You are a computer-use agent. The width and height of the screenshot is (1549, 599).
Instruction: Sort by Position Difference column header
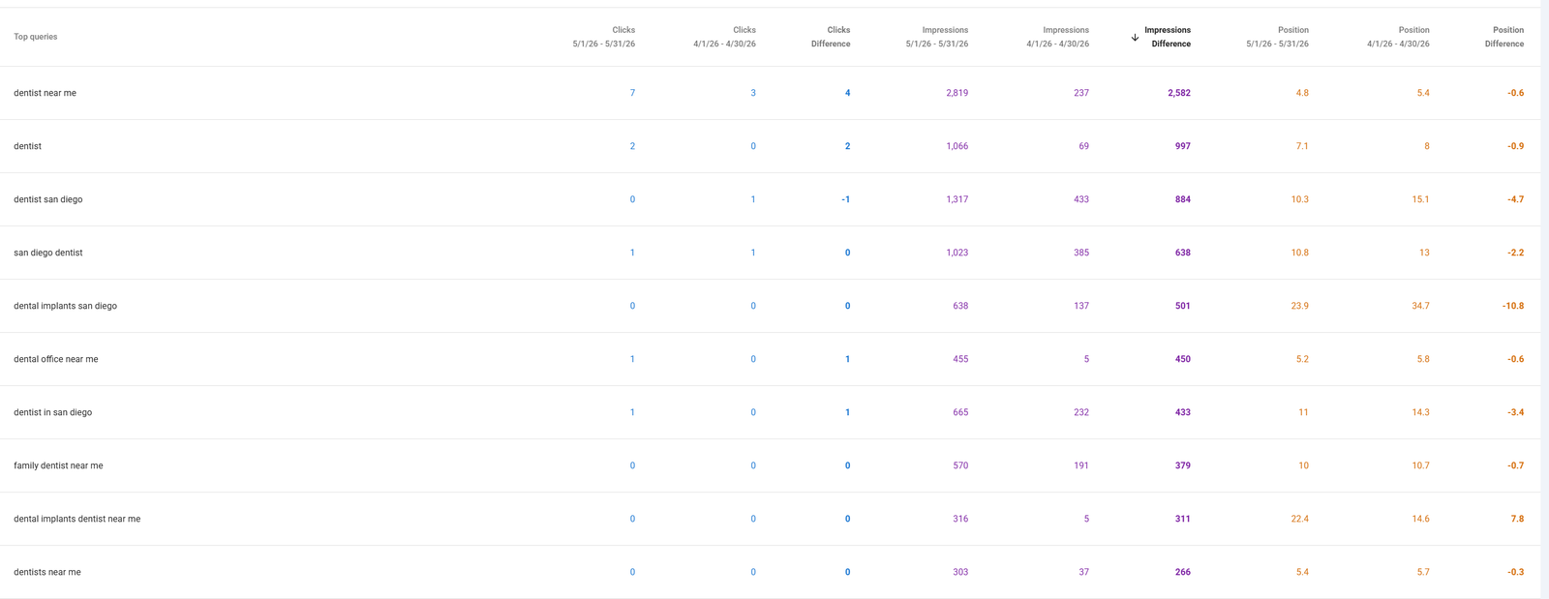click(x=1504, y=37)
